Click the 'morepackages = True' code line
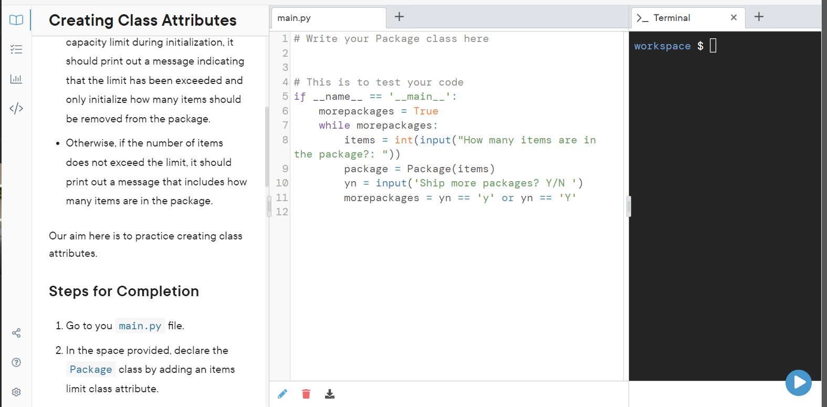 [378, 111]
